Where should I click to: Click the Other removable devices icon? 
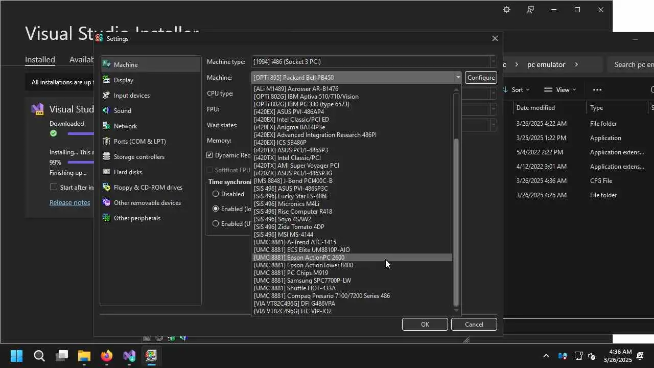(106, 202)
